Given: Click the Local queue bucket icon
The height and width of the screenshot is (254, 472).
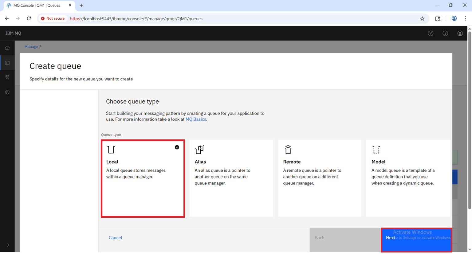Looking at the screenshot, I should pos(111,150).
